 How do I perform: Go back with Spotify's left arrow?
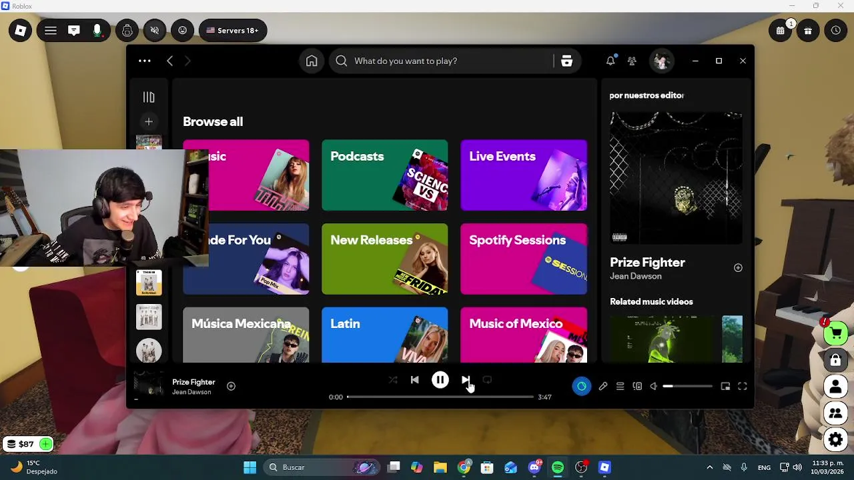(169, 61)
